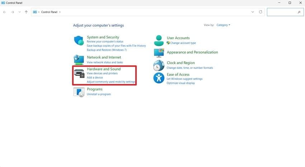The width and height of the screenshot is (305, 167).
Task: Click the Control Panel breadcrumb
Action: click(49, 12)
